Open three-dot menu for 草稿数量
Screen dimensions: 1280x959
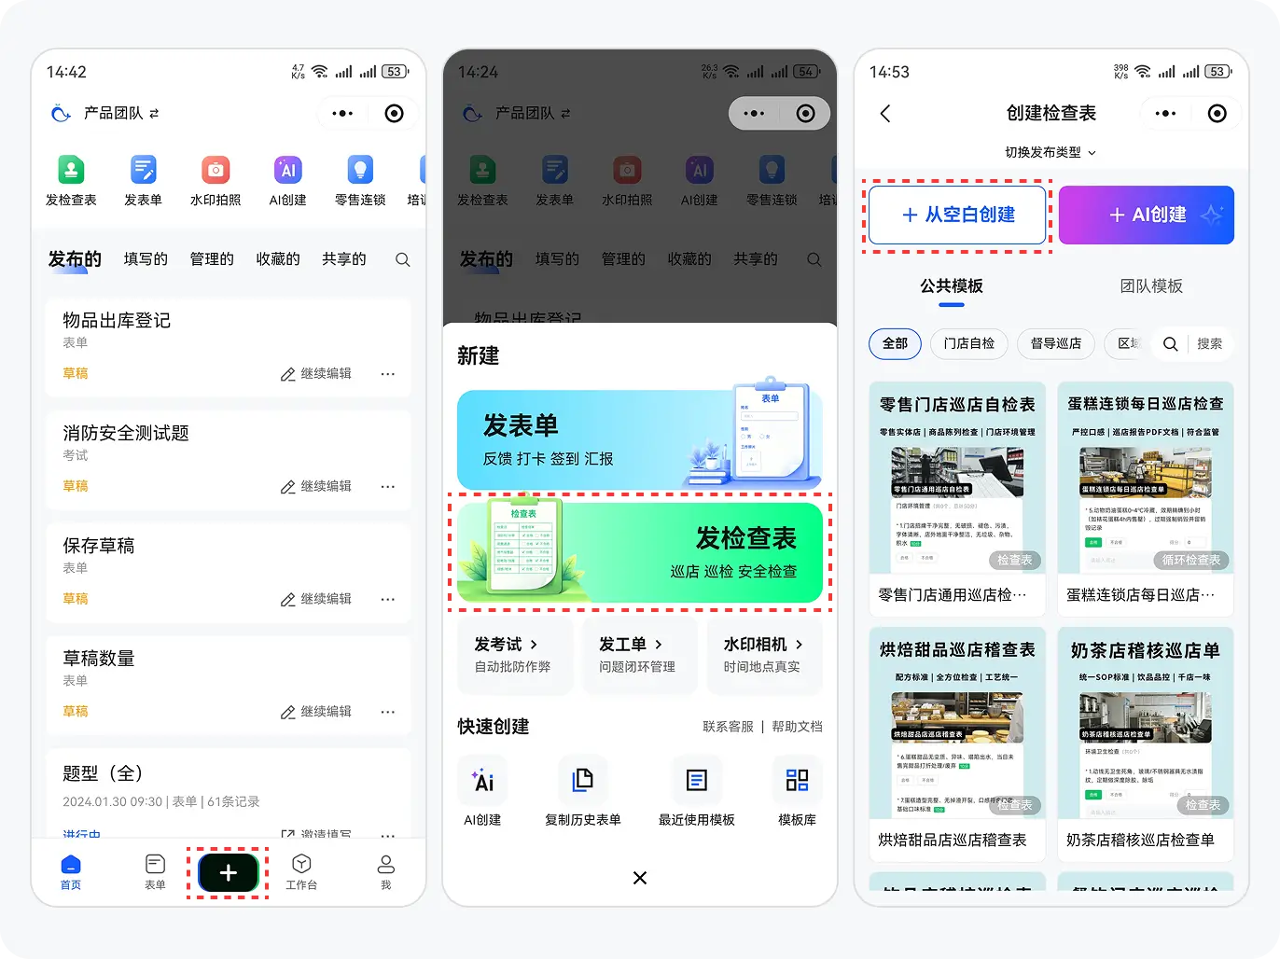pos(388,713)
